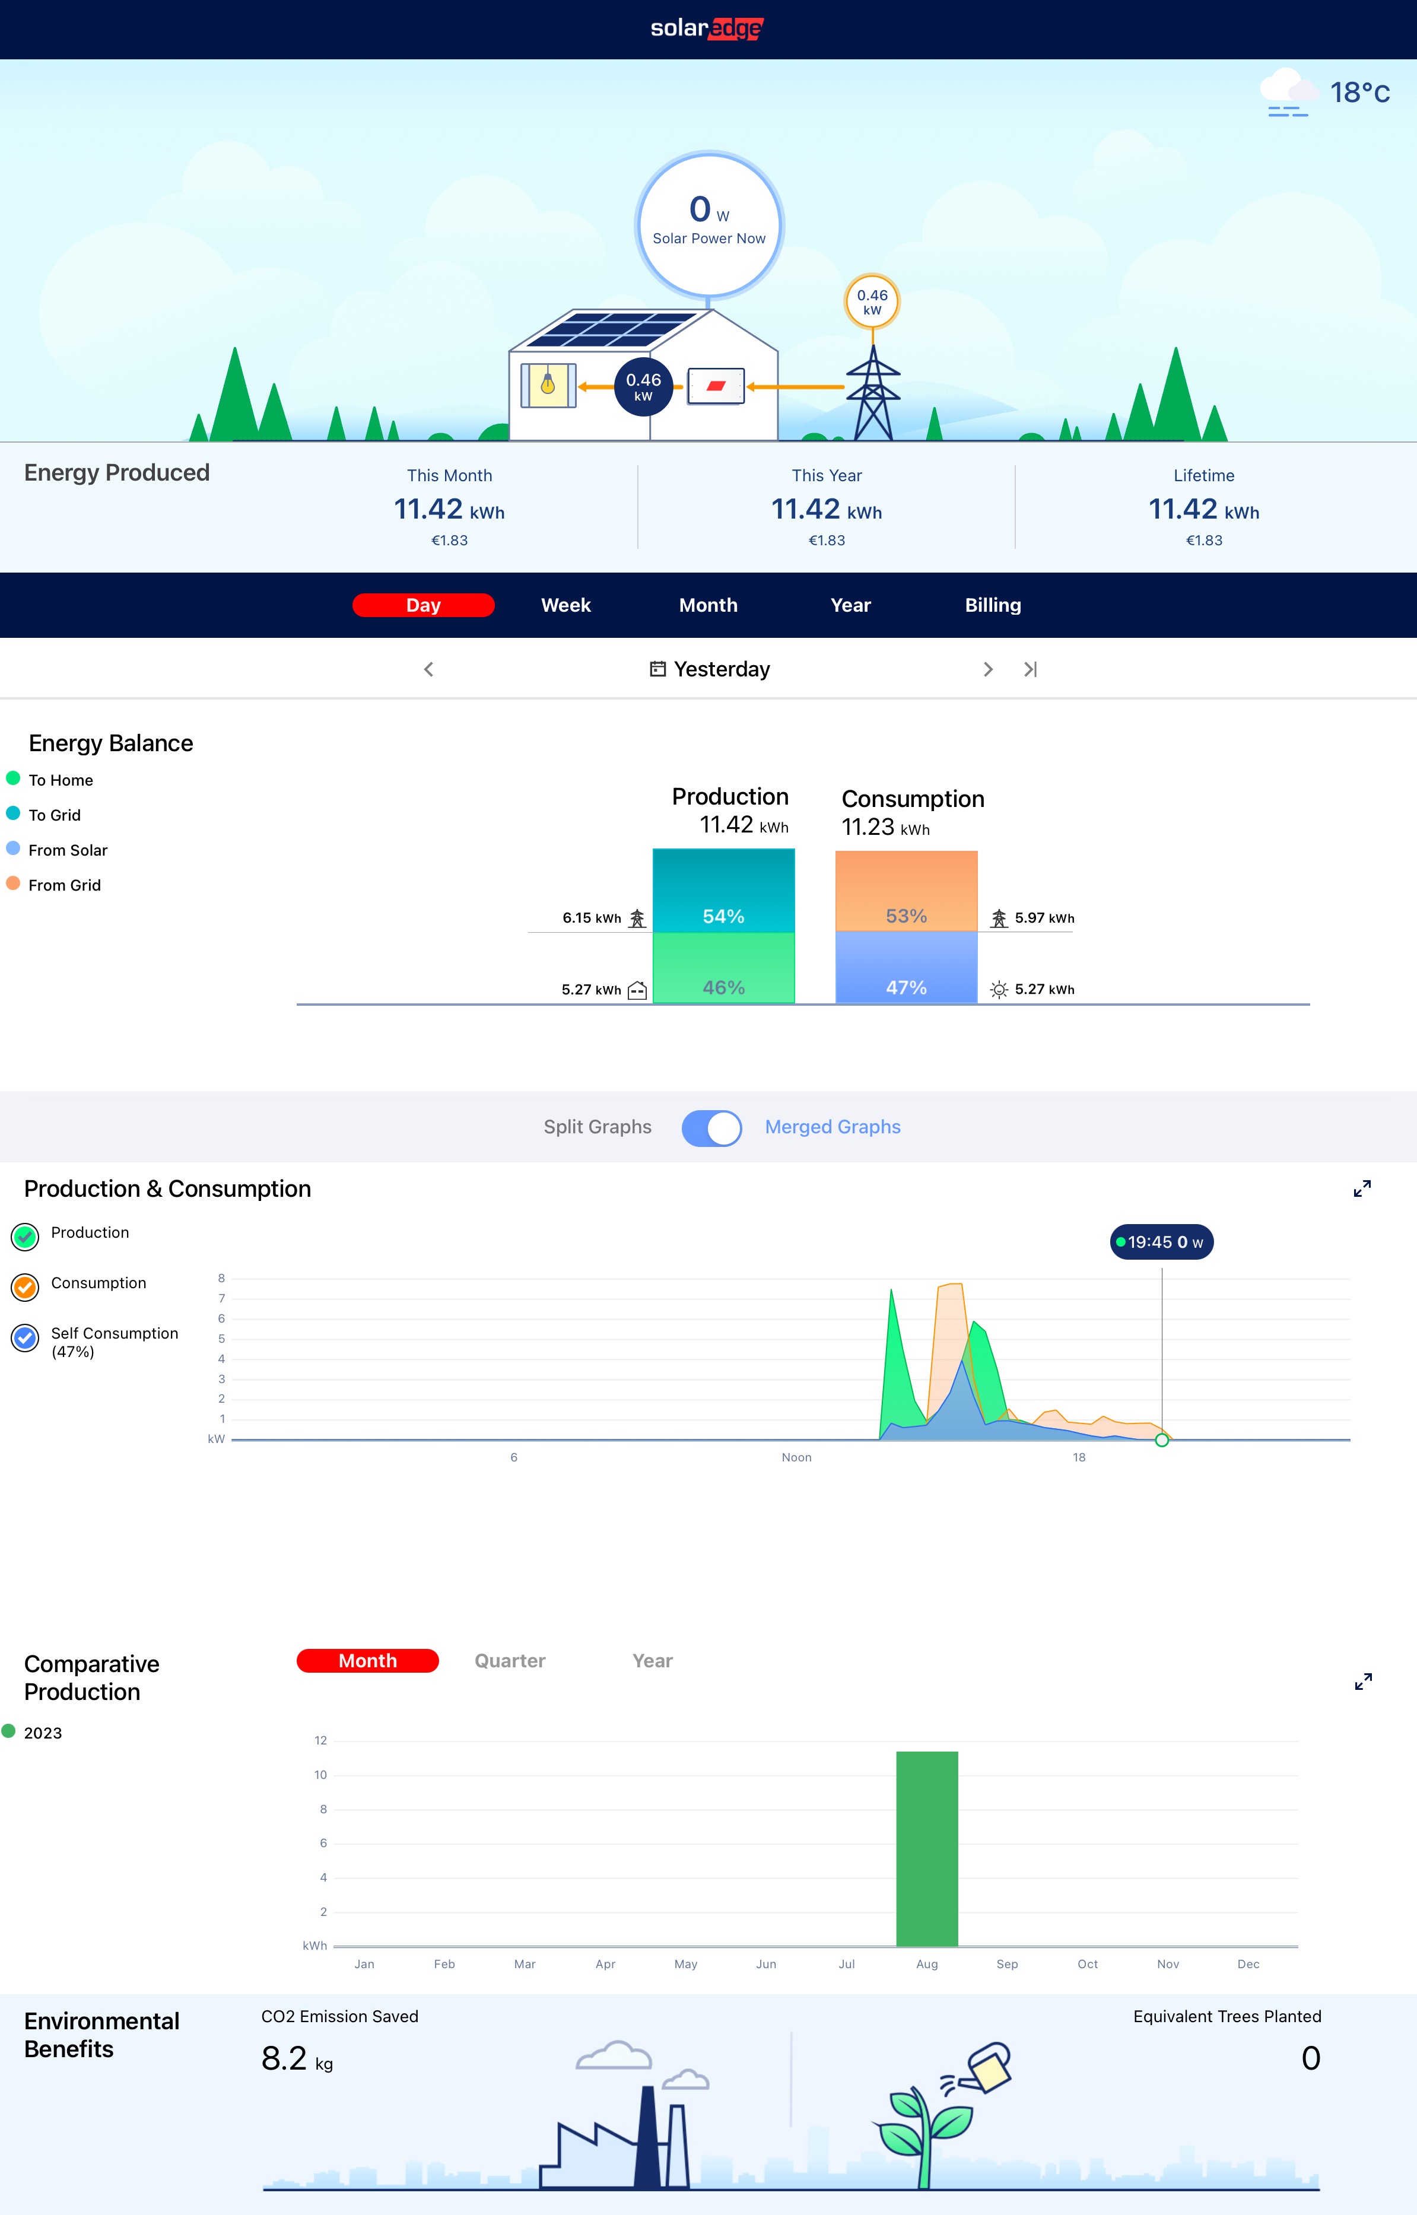Screen dimensions: 1417x2215
Task: Uncheck the Consumption series checkbox
Action: [25, 1288]
